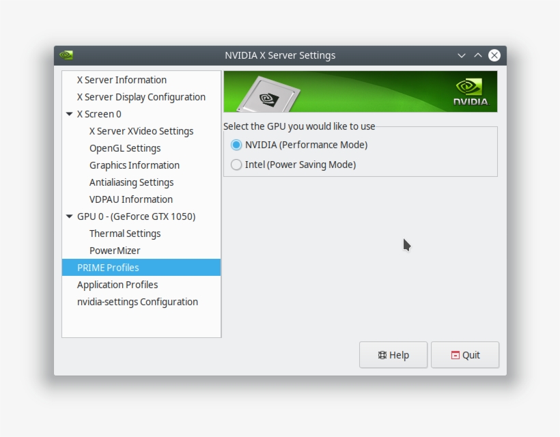Click the chip graphic in the banner image
Screen dimensions: 560x437
click(269, 96)
